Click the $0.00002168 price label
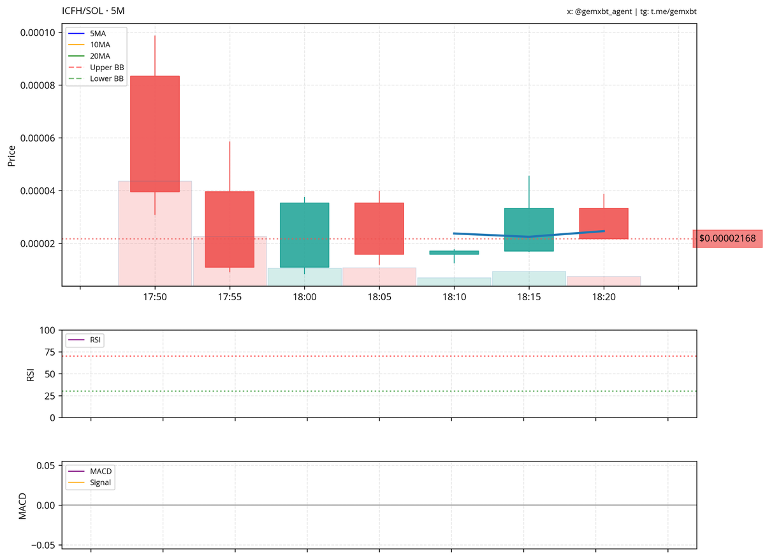 (729, 238)
